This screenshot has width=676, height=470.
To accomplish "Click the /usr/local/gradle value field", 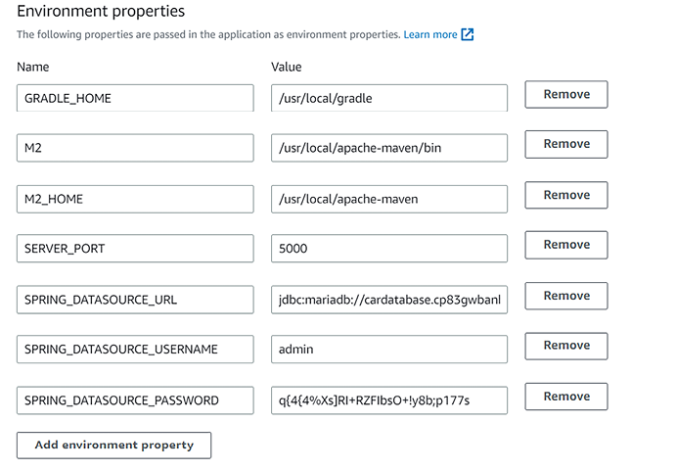I will point(388,98).
